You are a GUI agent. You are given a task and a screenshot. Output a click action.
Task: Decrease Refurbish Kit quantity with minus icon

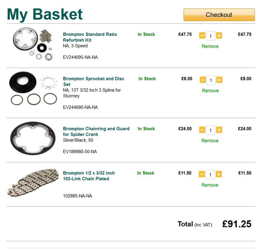pyautogui.click(x=202, y=35)
